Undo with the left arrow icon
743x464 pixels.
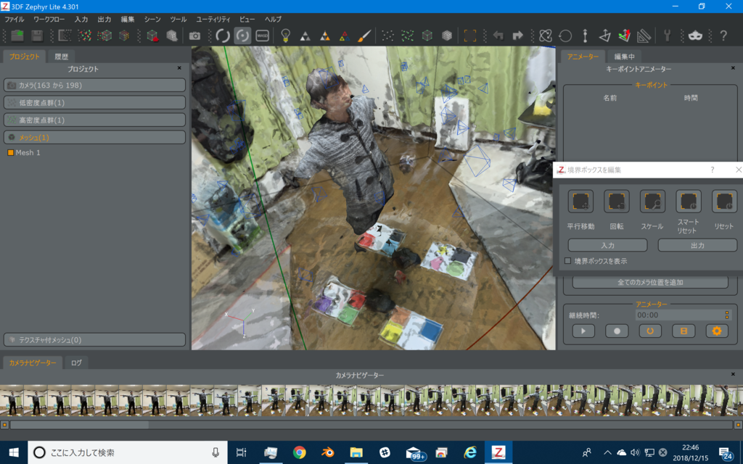click(498, 36)
